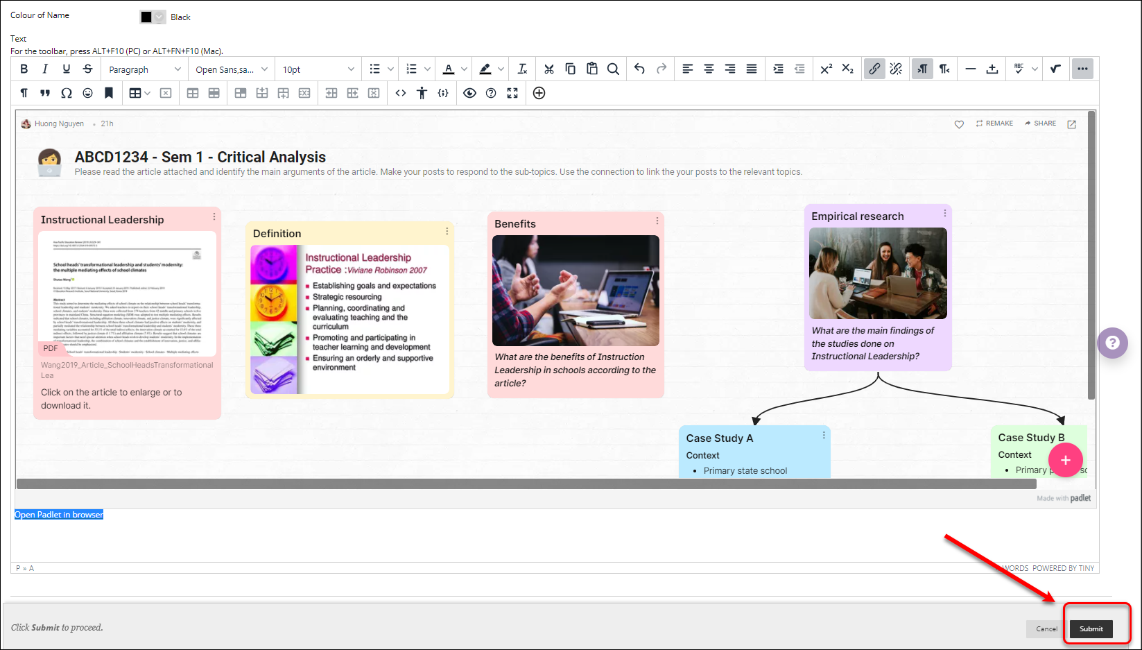Expand the font size dropdown showing 10pt

(317, 69)
